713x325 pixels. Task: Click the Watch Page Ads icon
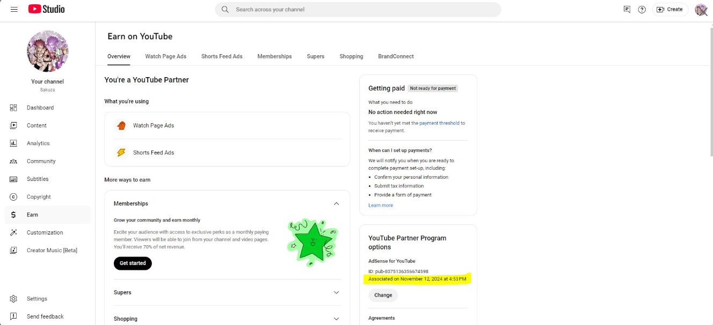(121, 125)
